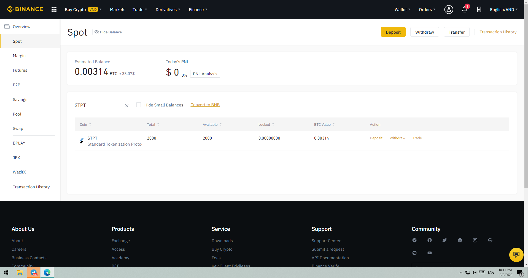Open the notifications bell icon

pyautogui.click(x=465, y=10)
